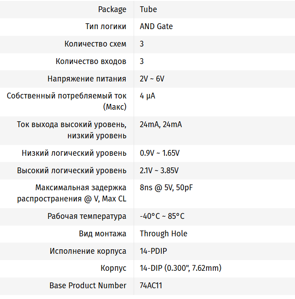Click the 'Количество схем' label
Image resolution: width=295 pixels, height=299 pixels.
coord(95,44)
